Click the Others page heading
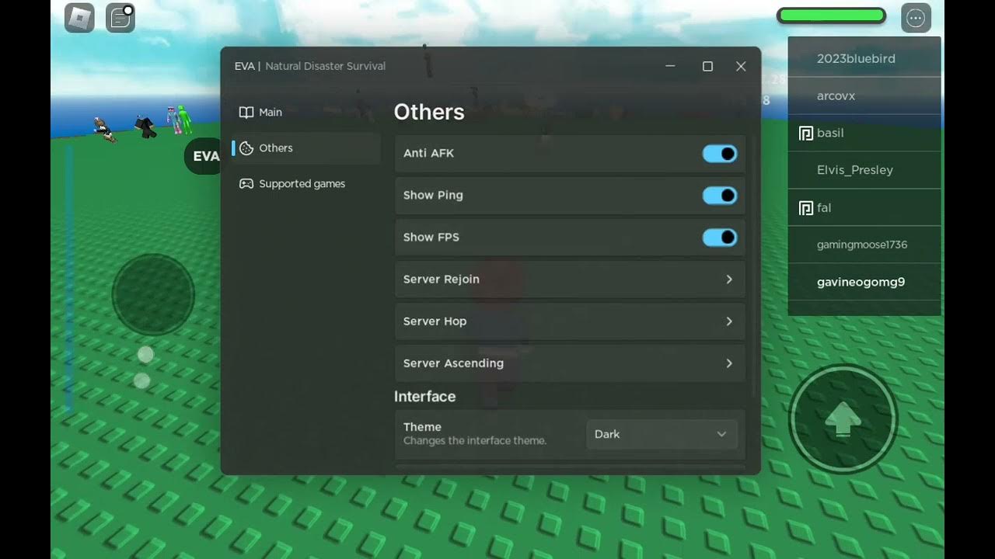This screenshot has width=995, height=559. pos(429,113)
